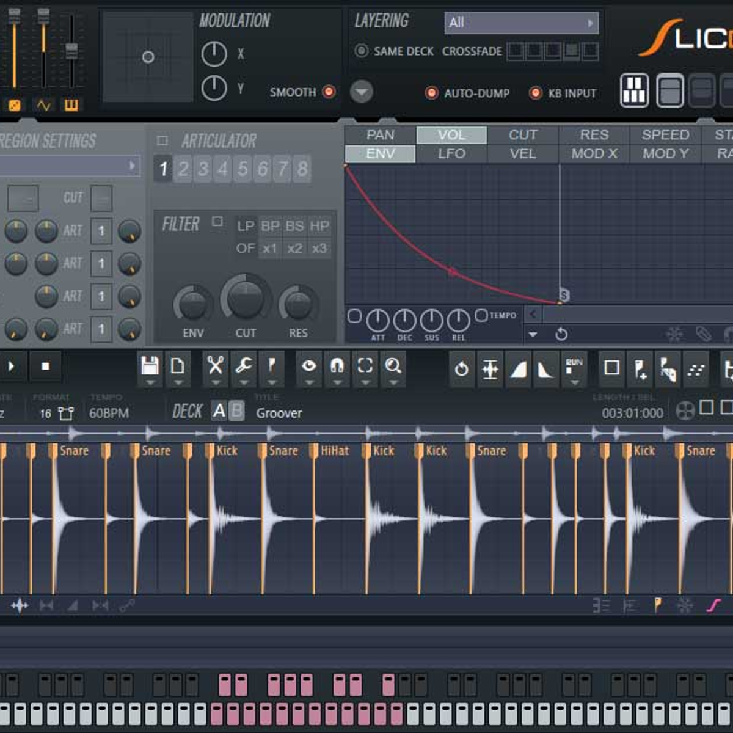Select the SPEED articulator tab
Image resolution: width=733 pixels, height=733 pixels.
pos(666,135)
